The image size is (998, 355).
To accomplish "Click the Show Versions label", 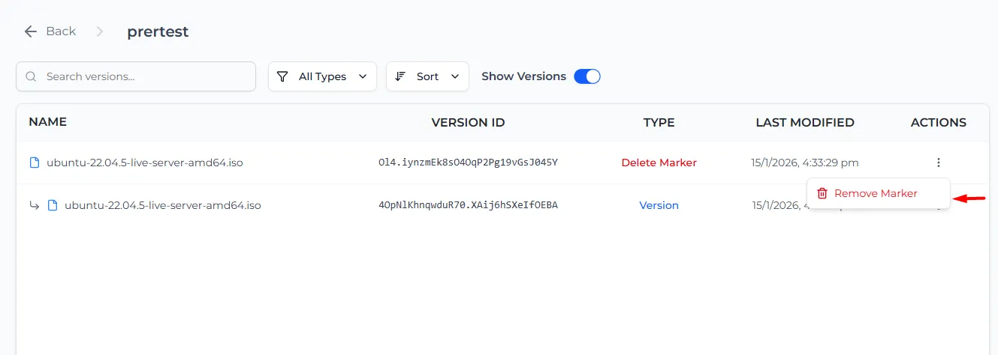I will click(523, 76).
